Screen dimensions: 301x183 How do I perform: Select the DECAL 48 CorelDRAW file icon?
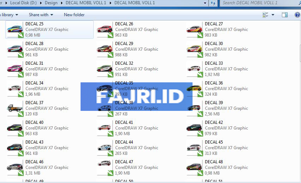(x=194, y=168)
